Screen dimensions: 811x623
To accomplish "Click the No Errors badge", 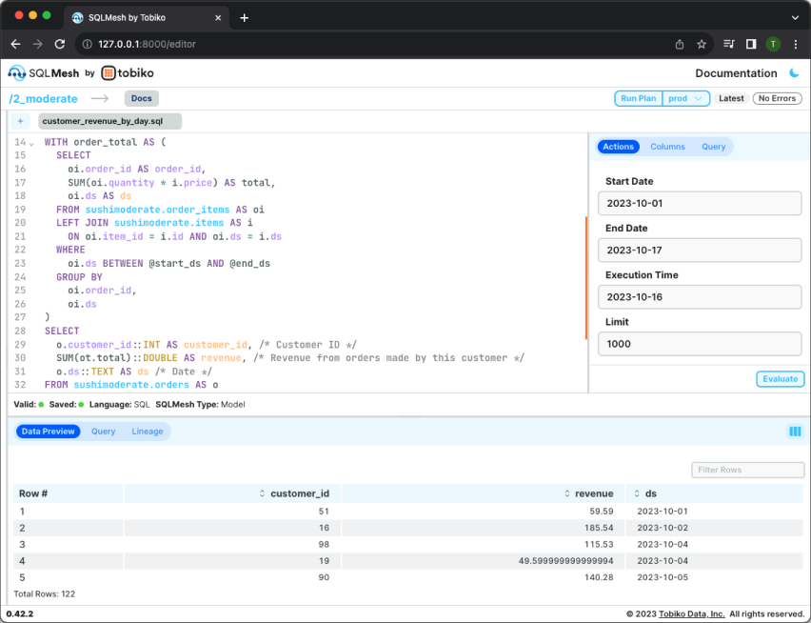I will pyautogui.click(x=777, y=98).
